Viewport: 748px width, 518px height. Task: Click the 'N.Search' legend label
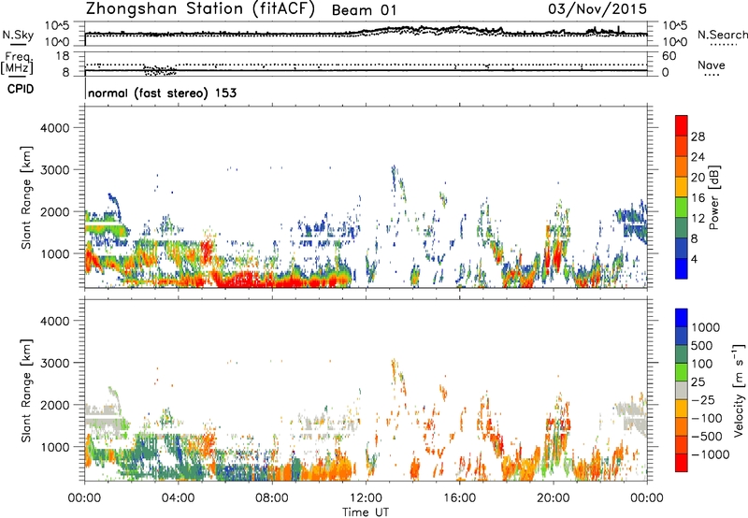coord(722,35)
